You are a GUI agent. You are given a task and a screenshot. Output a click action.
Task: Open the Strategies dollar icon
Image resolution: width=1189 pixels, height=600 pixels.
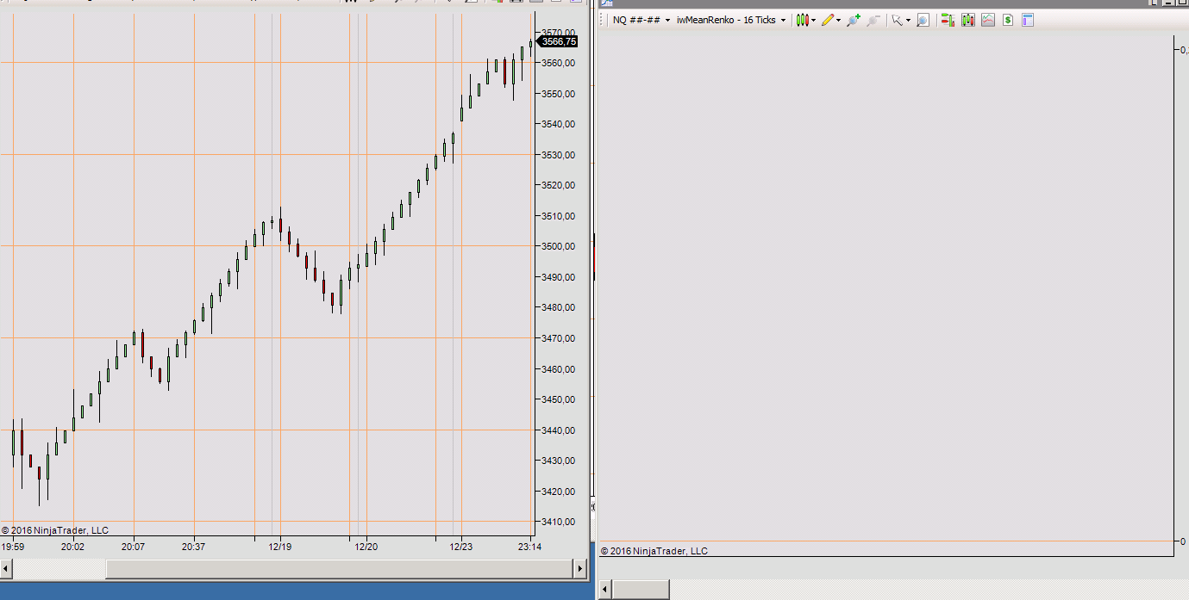click(x=1007, y=20)
